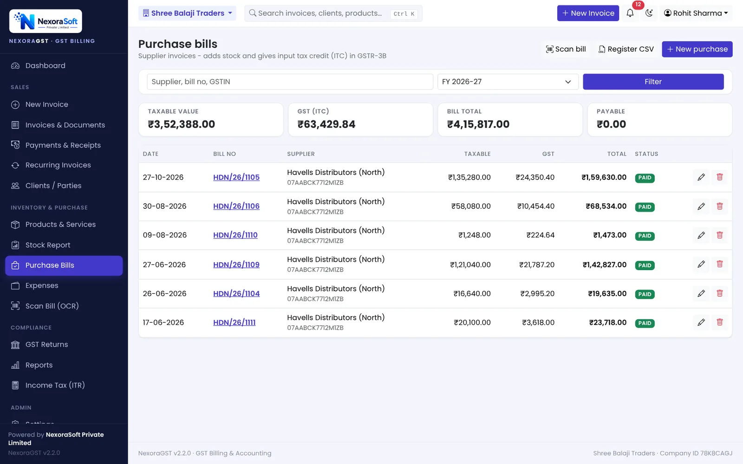Edit bill HDN/26/1105 with pencil icon
The image size is (743, 464).
coord(701,177)
